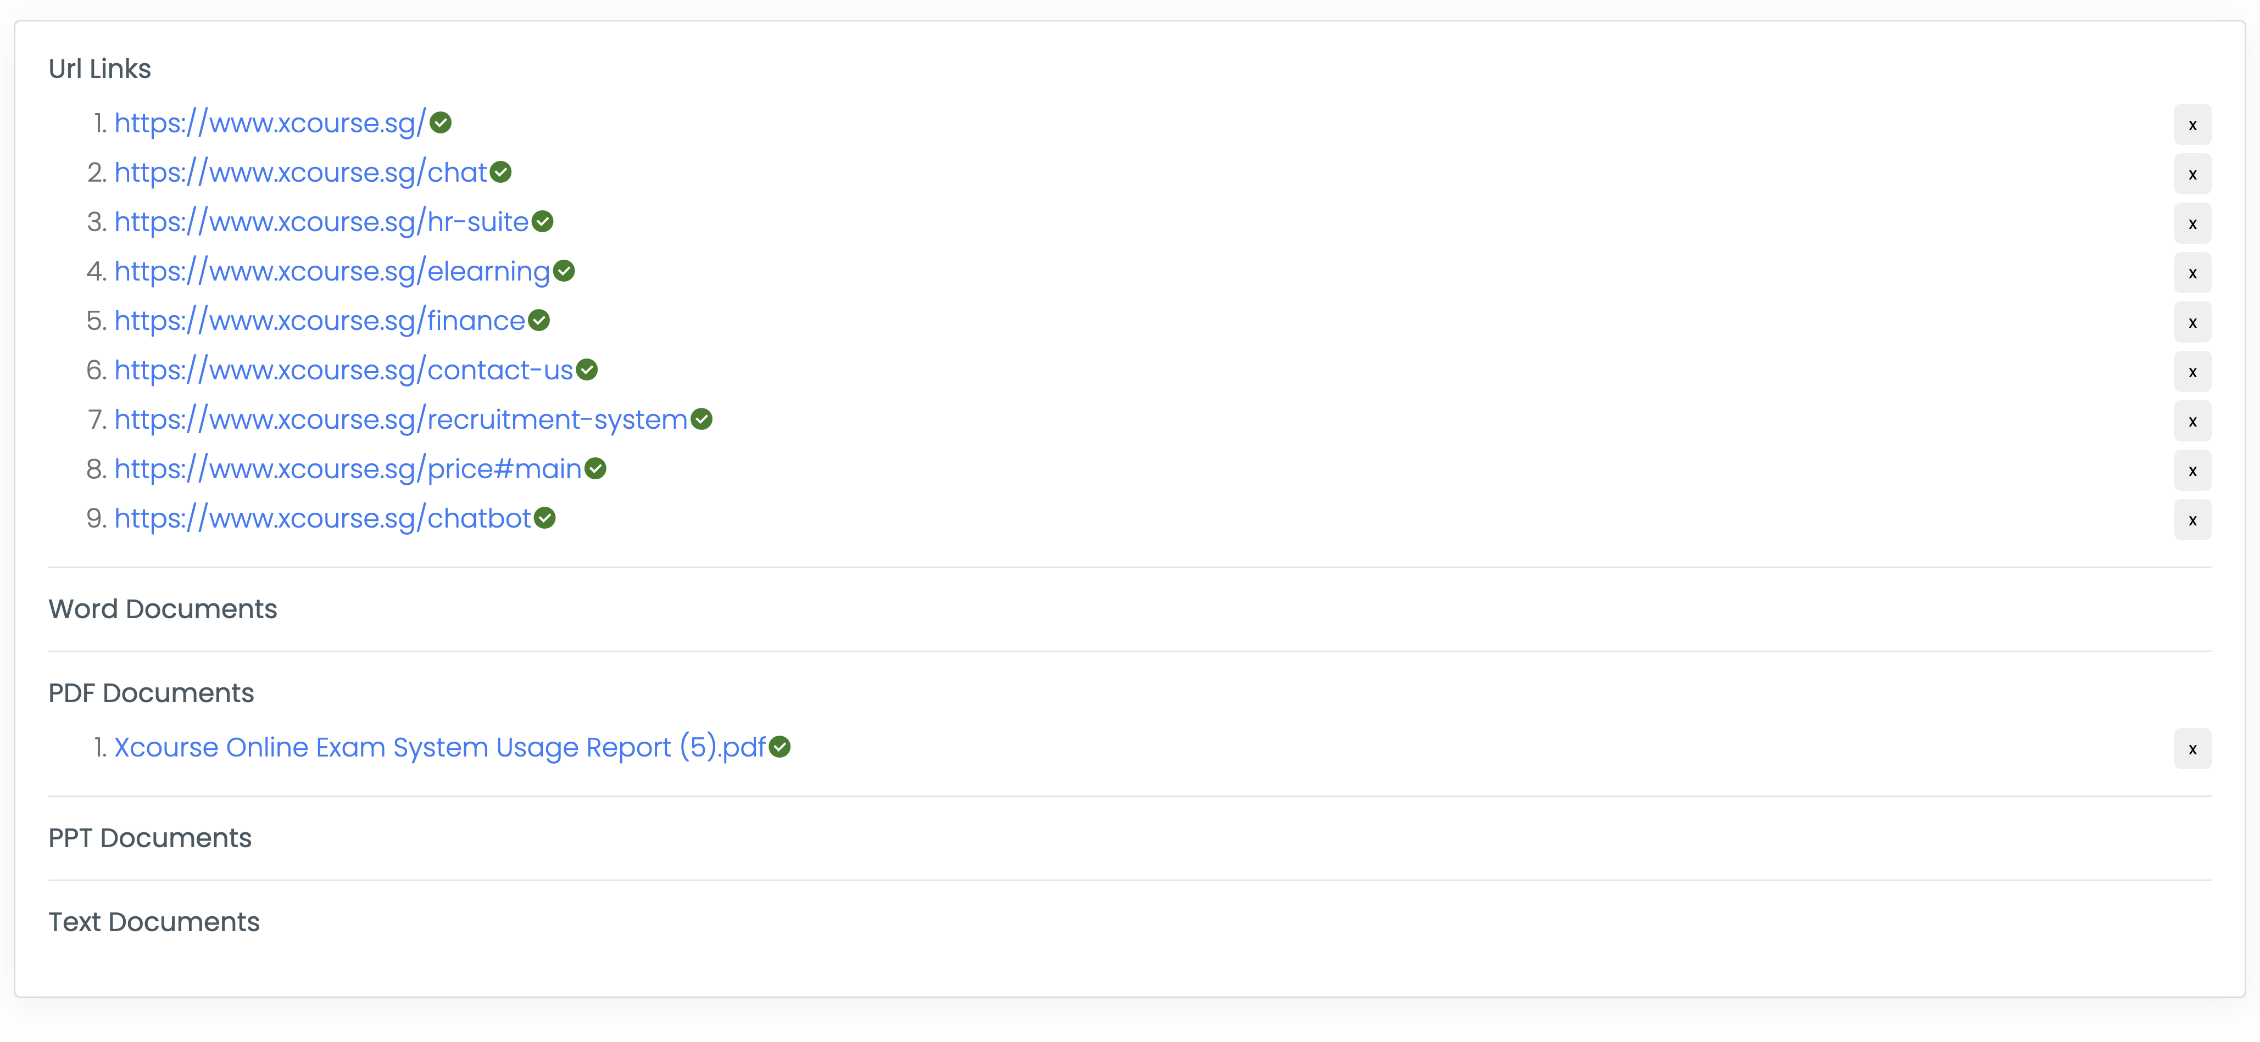The width and height of the screenshot is (2260, 1042).
Task: Click the PDF Documents section heading
Action: point(151,694)
